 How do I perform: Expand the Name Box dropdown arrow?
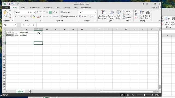pos(15,25)
